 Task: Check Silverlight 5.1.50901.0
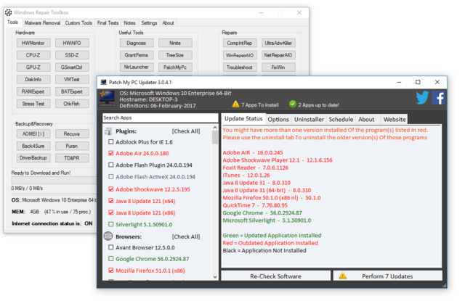coord(111,224)
